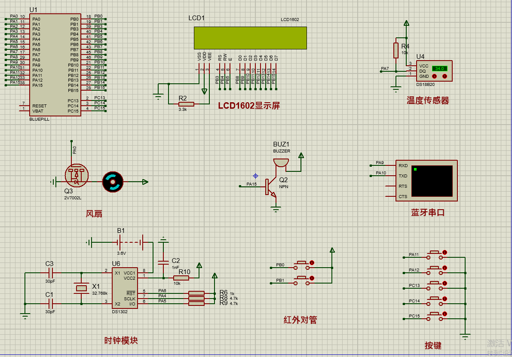Select the Bluetooth virtual terminal black screen
512x357 pixels.
tap(432, 181)
